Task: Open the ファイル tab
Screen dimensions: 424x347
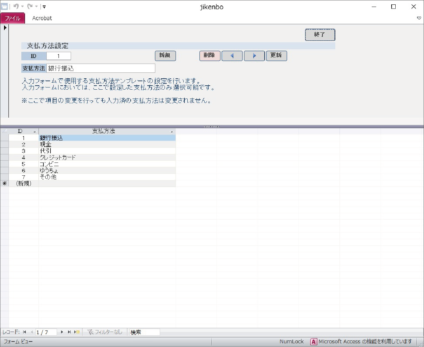Action: pos(13,18)
